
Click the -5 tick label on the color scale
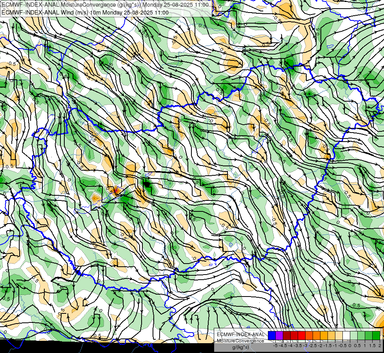(x=275, y=346)
